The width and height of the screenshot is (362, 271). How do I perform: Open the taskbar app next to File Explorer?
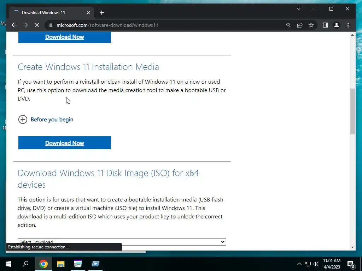[78, 264]
